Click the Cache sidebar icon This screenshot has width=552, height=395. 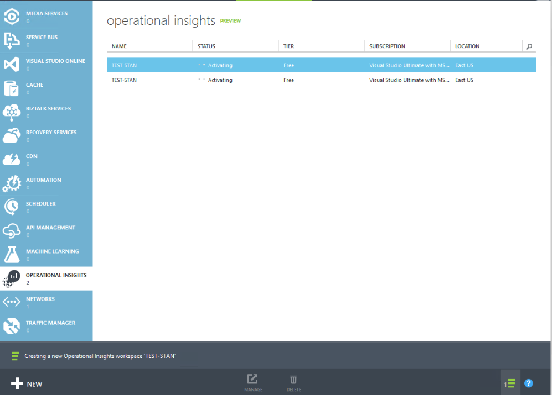pos(12,88)
